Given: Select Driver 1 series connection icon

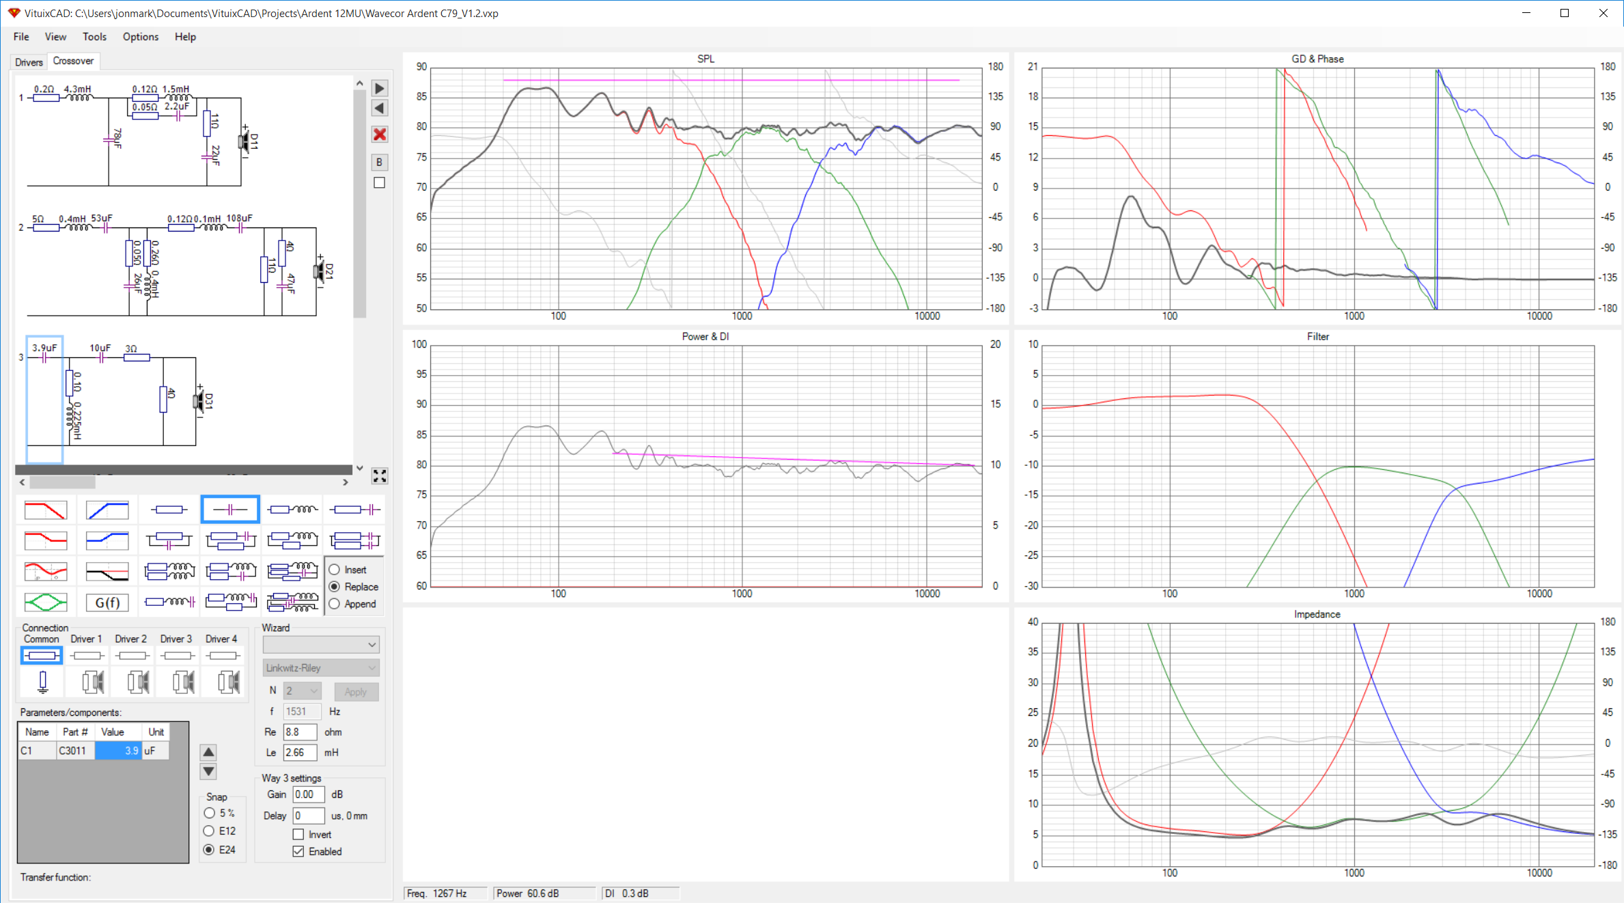Looking at the screenshot, I should (x=87, y=656).
